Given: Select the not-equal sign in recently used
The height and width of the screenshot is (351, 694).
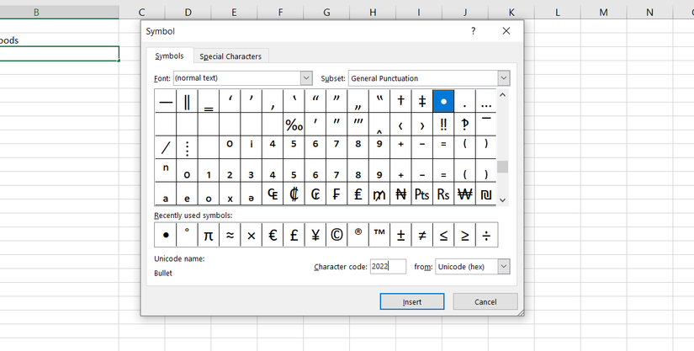Looking at the screenshot, I should coord(422,234).
